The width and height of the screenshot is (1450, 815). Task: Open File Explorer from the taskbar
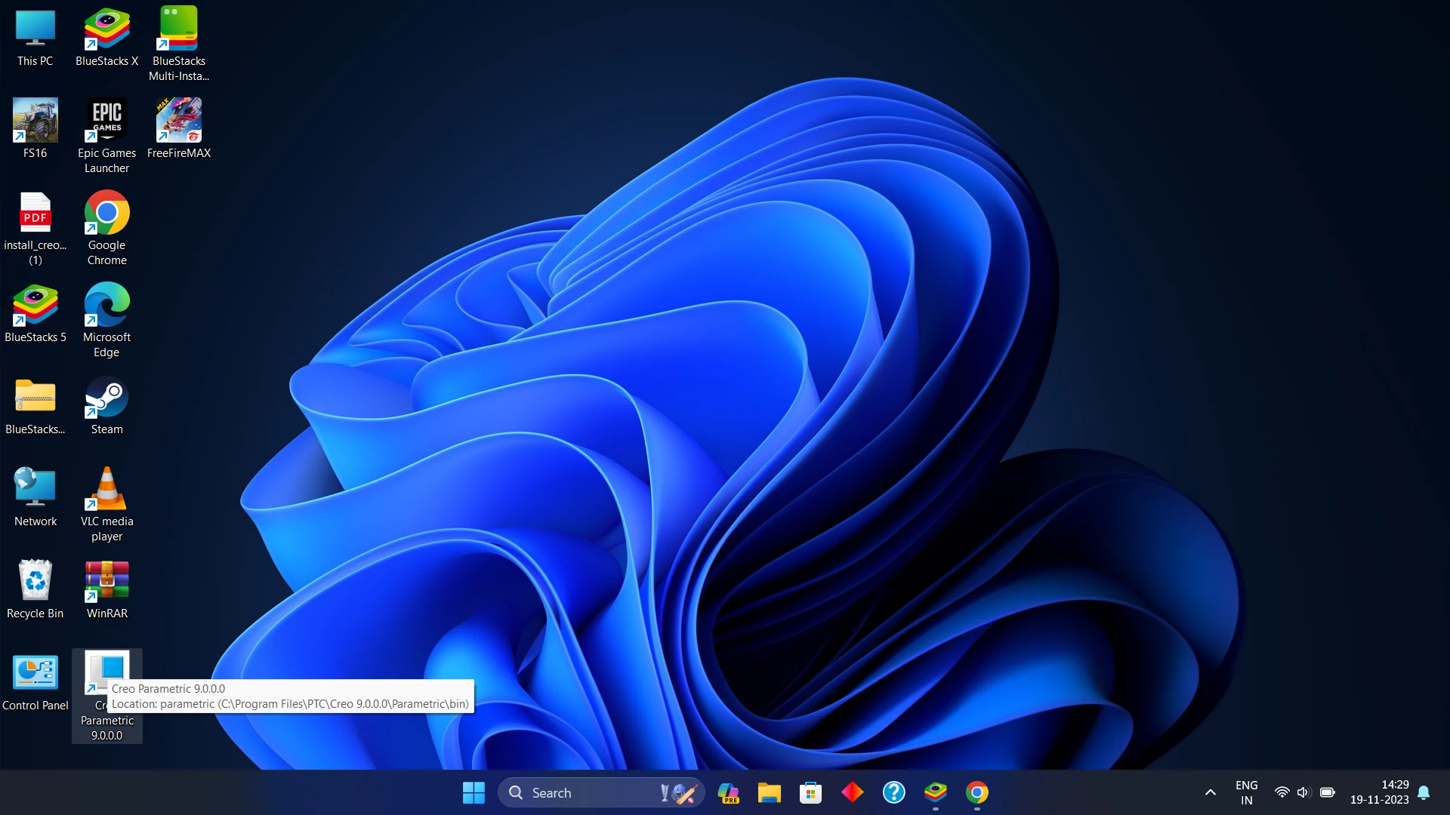pyautogui.click(x=769, y=792)
